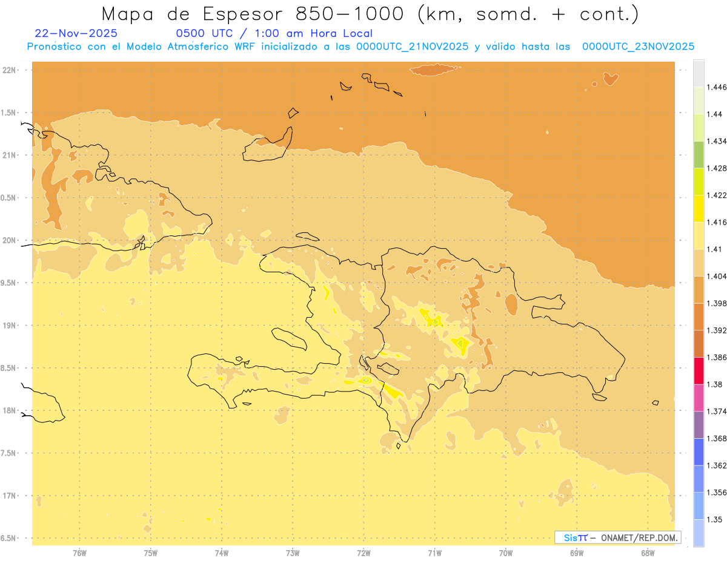Select the purple legend swatch between 1.368 and 1.374

(699, 425)
